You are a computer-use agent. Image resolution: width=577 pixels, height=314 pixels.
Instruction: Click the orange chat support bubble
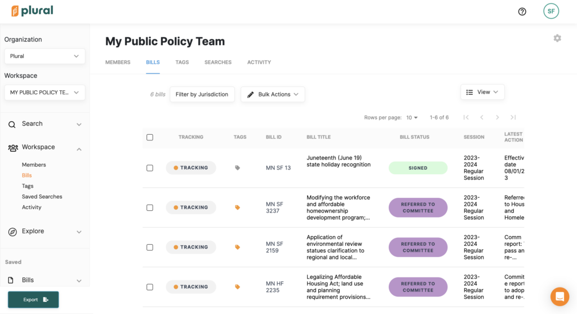[560, 296]
